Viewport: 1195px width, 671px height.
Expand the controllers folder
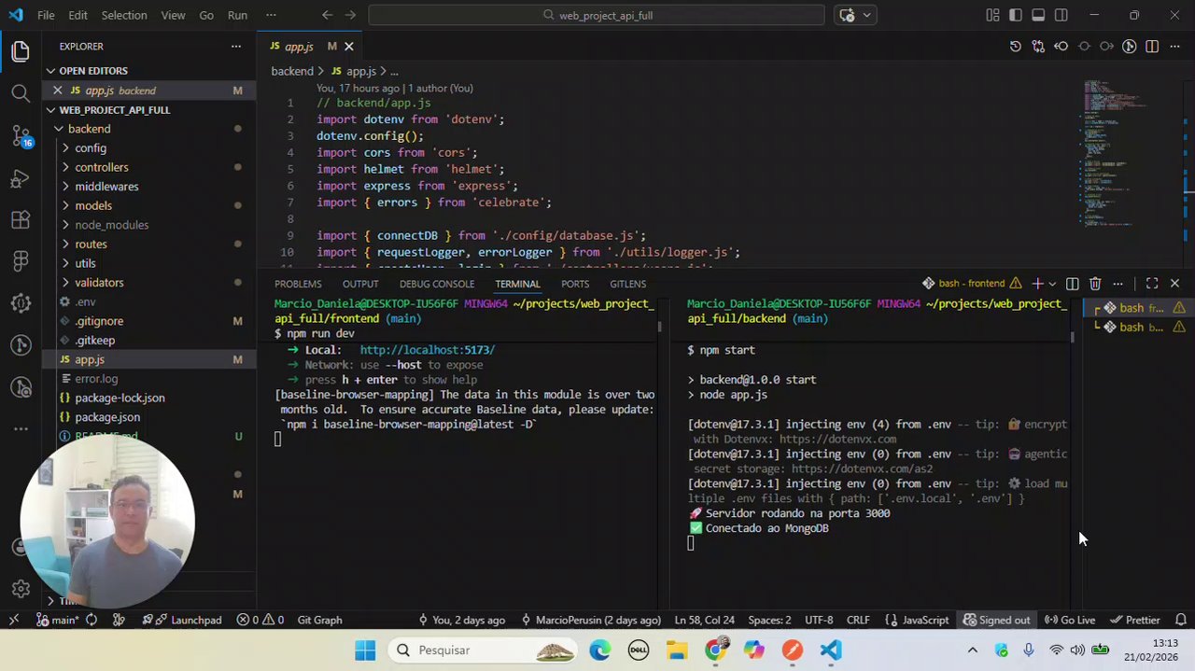pos(101,167)
